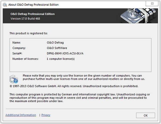Click the German copyright law paragraph
This screenshot has width=161, height=124.
[x=80, y=98]
